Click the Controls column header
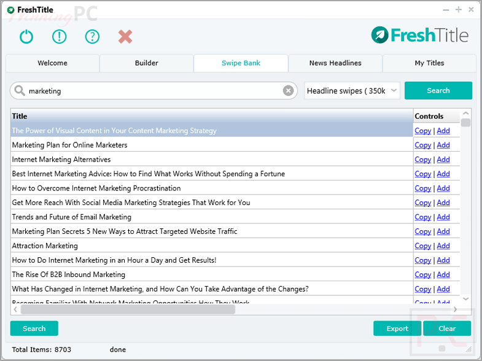482x361 pixels. click(437, 116)
